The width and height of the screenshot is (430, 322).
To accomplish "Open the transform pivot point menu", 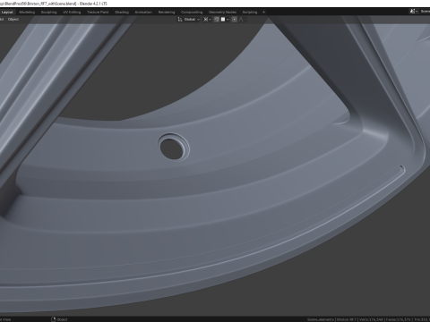I will (x=207, y=20).
